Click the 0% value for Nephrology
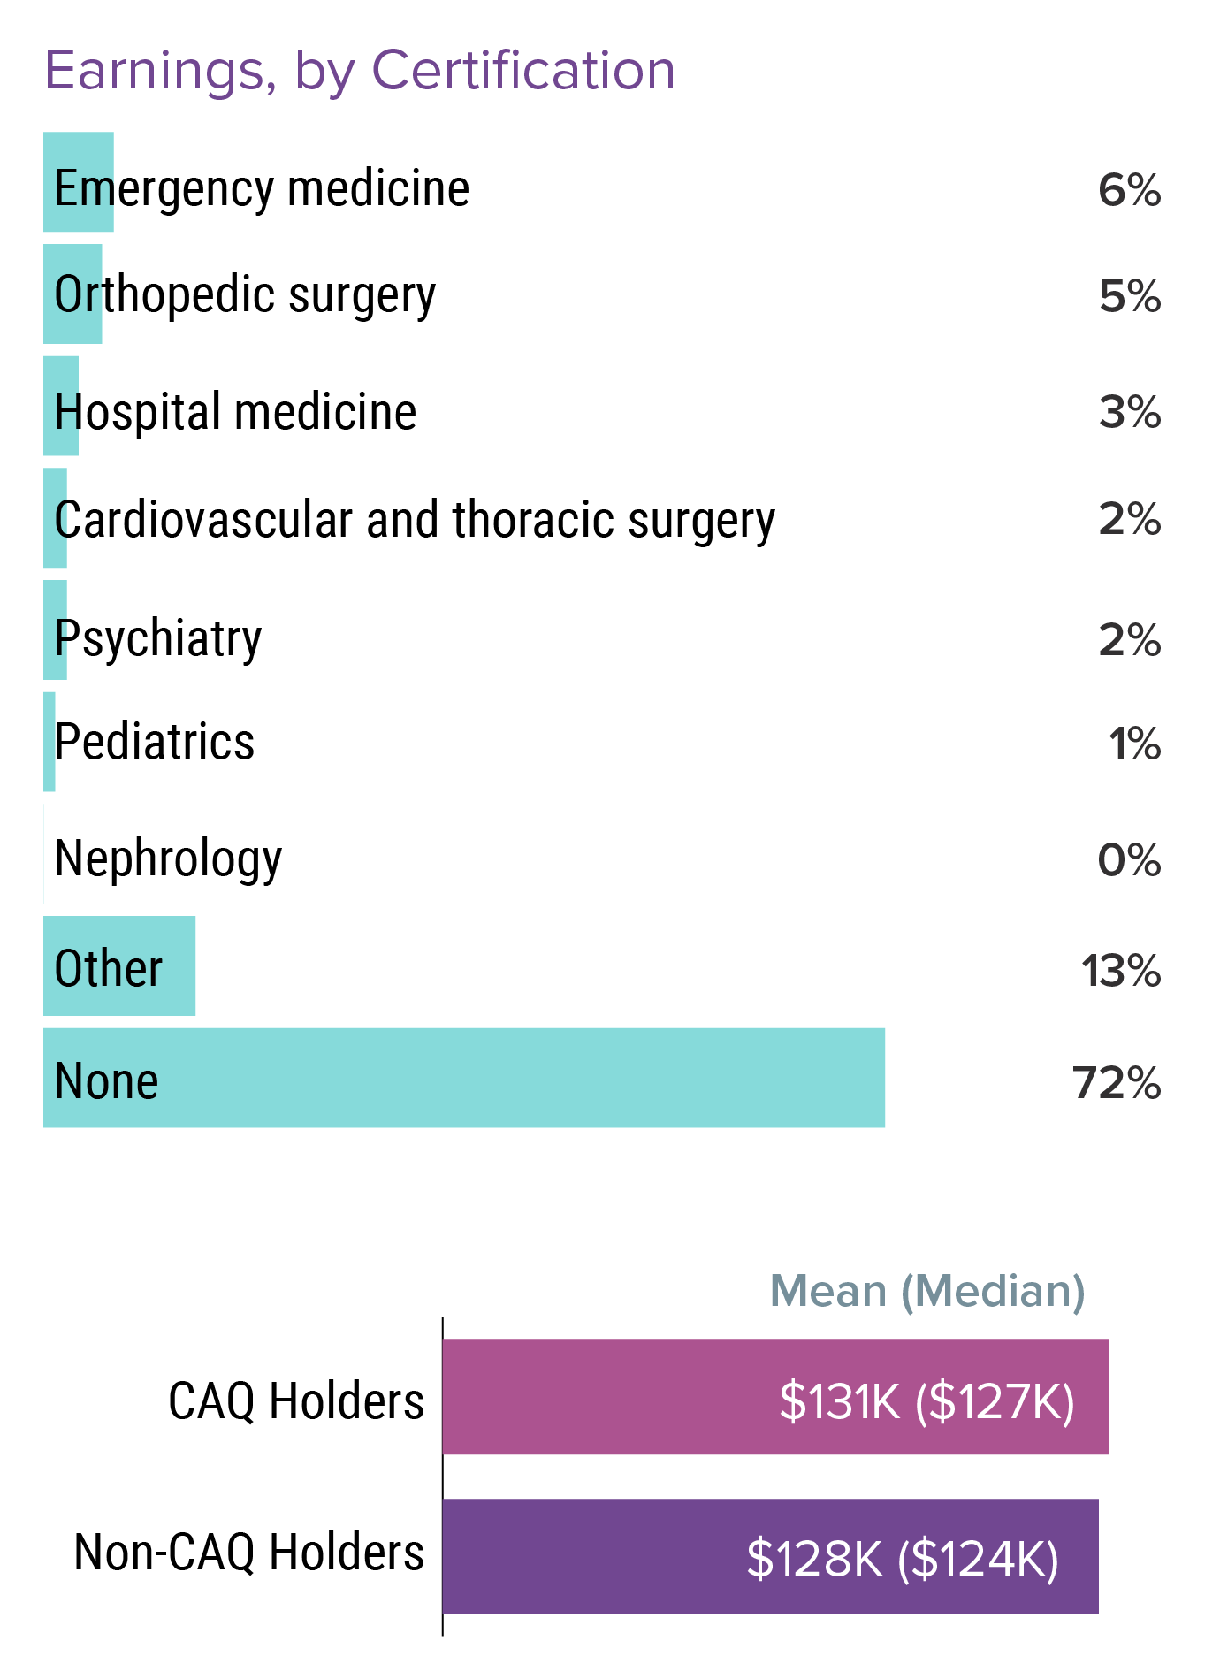This screenshot has height=1679, width=1220. pos(1129,860)
